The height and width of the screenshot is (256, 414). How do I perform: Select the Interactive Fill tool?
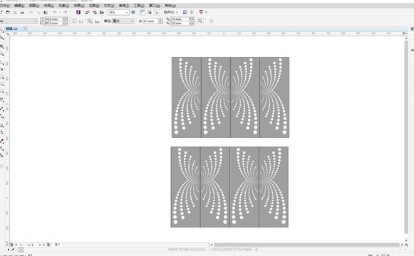[x=1, y=149]
